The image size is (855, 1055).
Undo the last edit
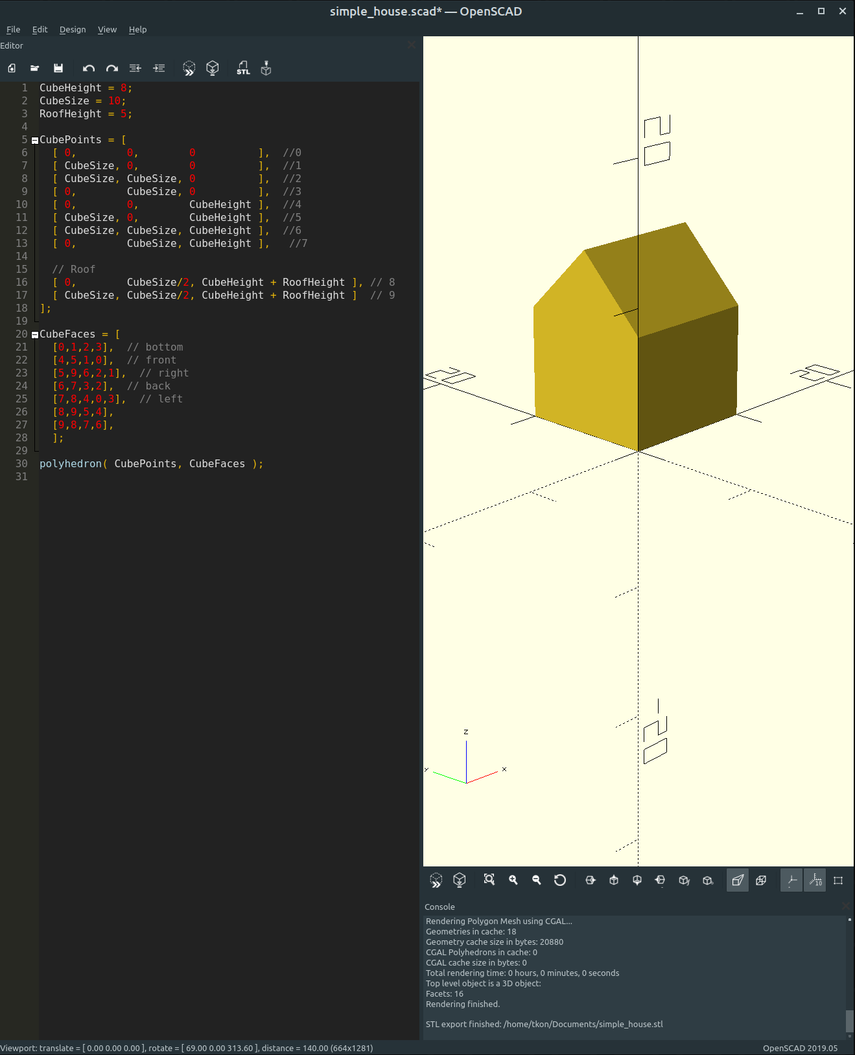[x=89, y=68]
